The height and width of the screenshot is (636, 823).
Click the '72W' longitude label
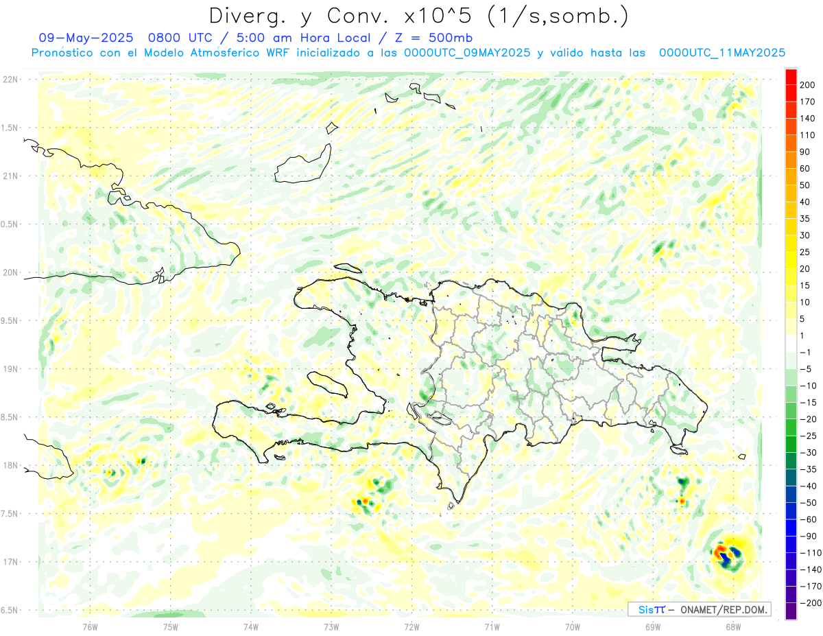tap(411, 627)
